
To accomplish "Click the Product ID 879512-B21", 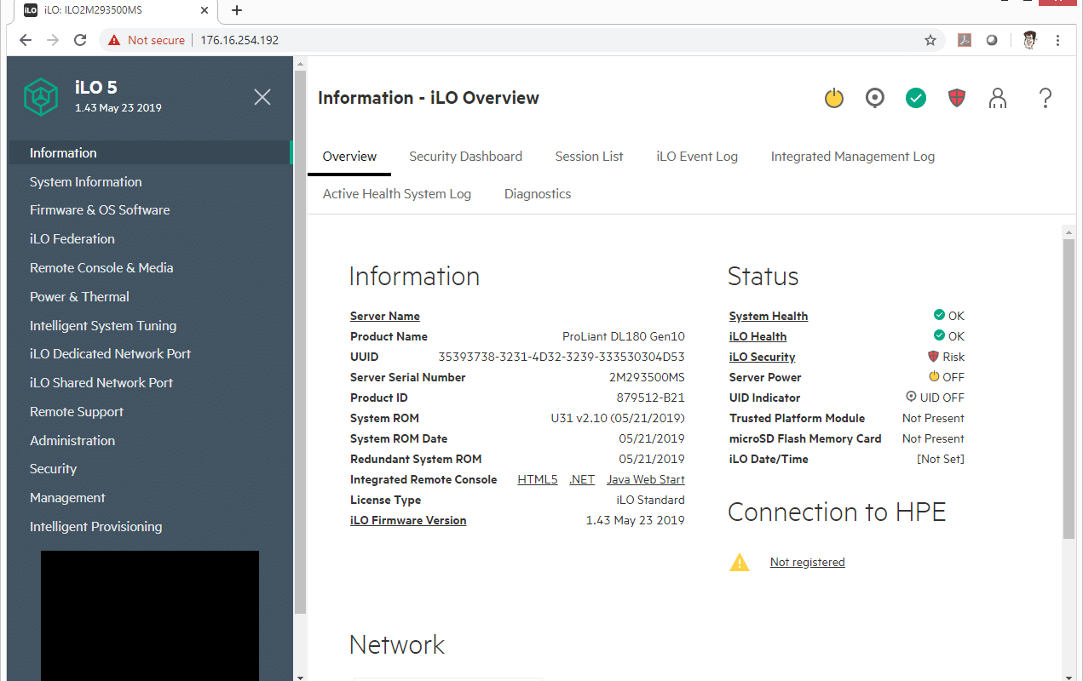I will click(651, 398).
